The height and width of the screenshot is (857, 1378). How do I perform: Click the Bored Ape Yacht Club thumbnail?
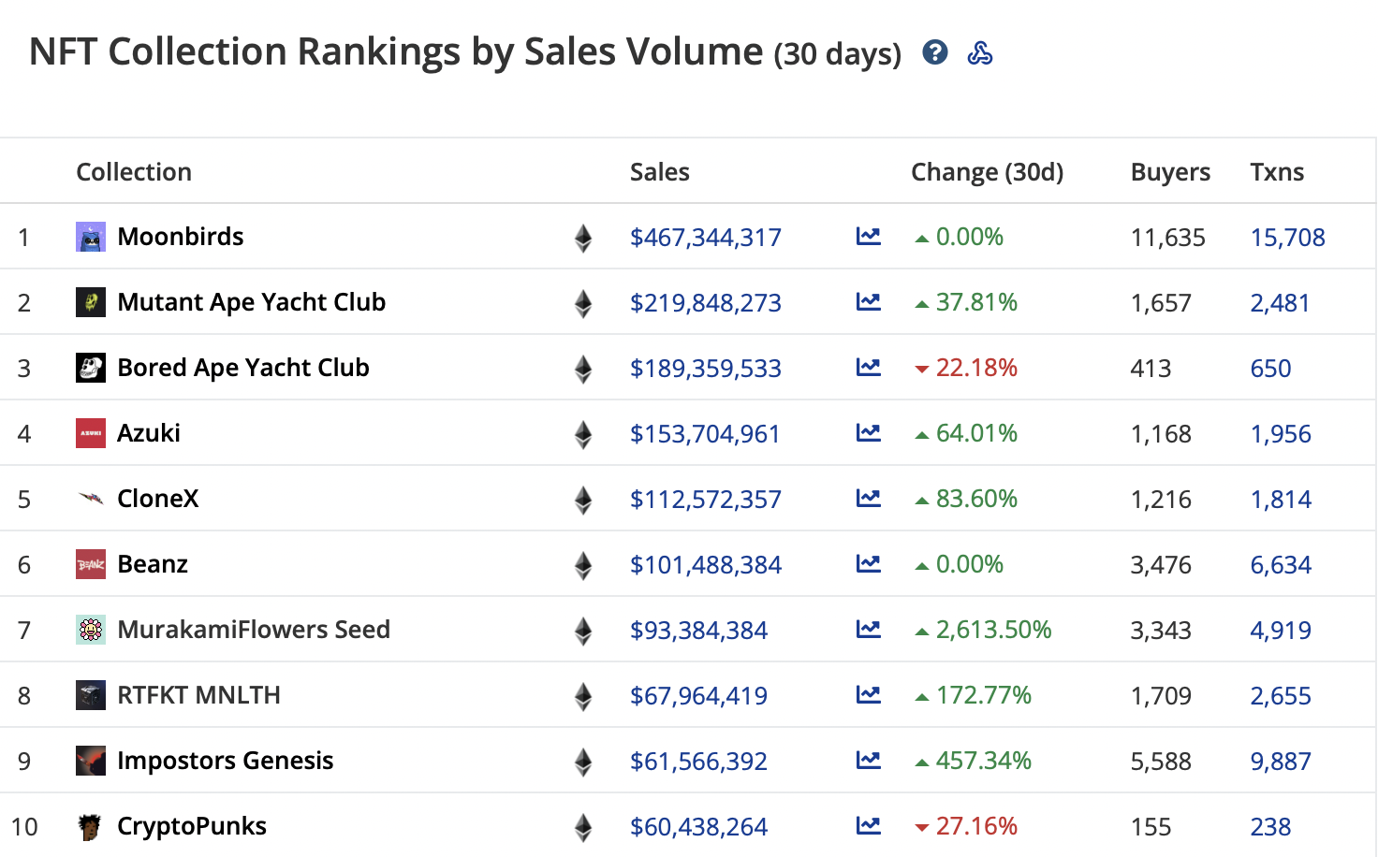pyautogui.click(x=91, y=368)
